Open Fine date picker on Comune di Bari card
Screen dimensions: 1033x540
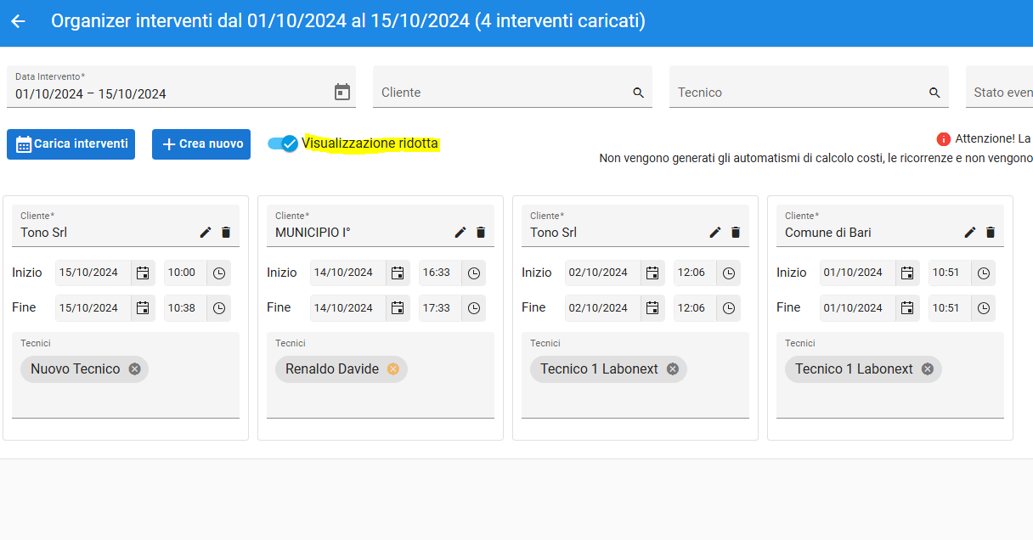(907, 308)
